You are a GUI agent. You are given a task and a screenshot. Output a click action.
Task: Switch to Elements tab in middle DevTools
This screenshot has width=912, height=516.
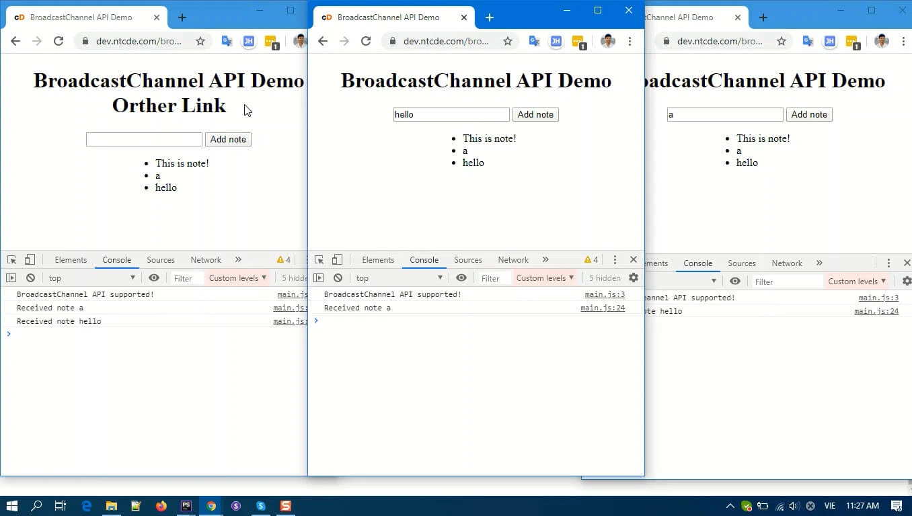[x=378, y=260]
